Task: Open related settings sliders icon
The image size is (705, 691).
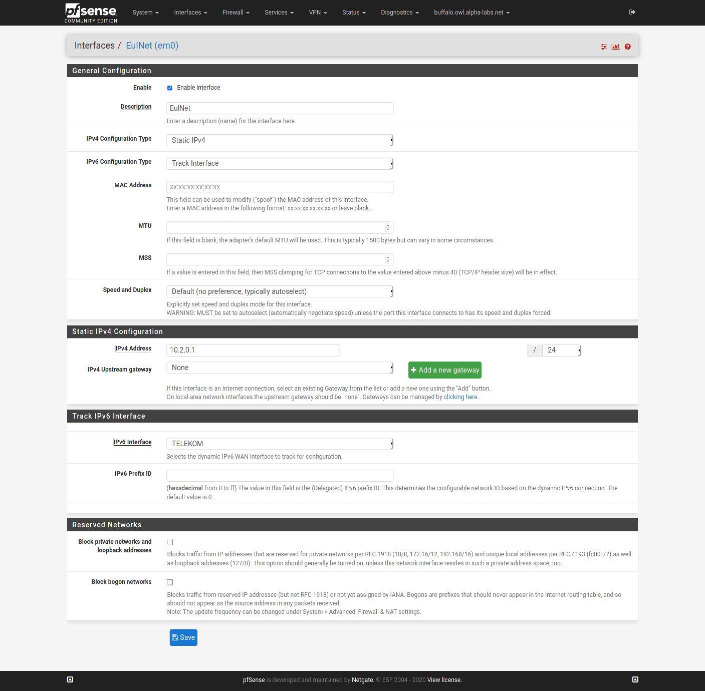Action: [x=604, y=47]
